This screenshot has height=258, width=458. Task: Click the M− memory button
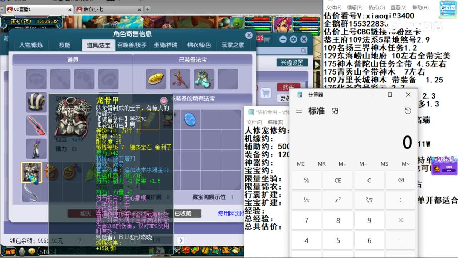363,164
